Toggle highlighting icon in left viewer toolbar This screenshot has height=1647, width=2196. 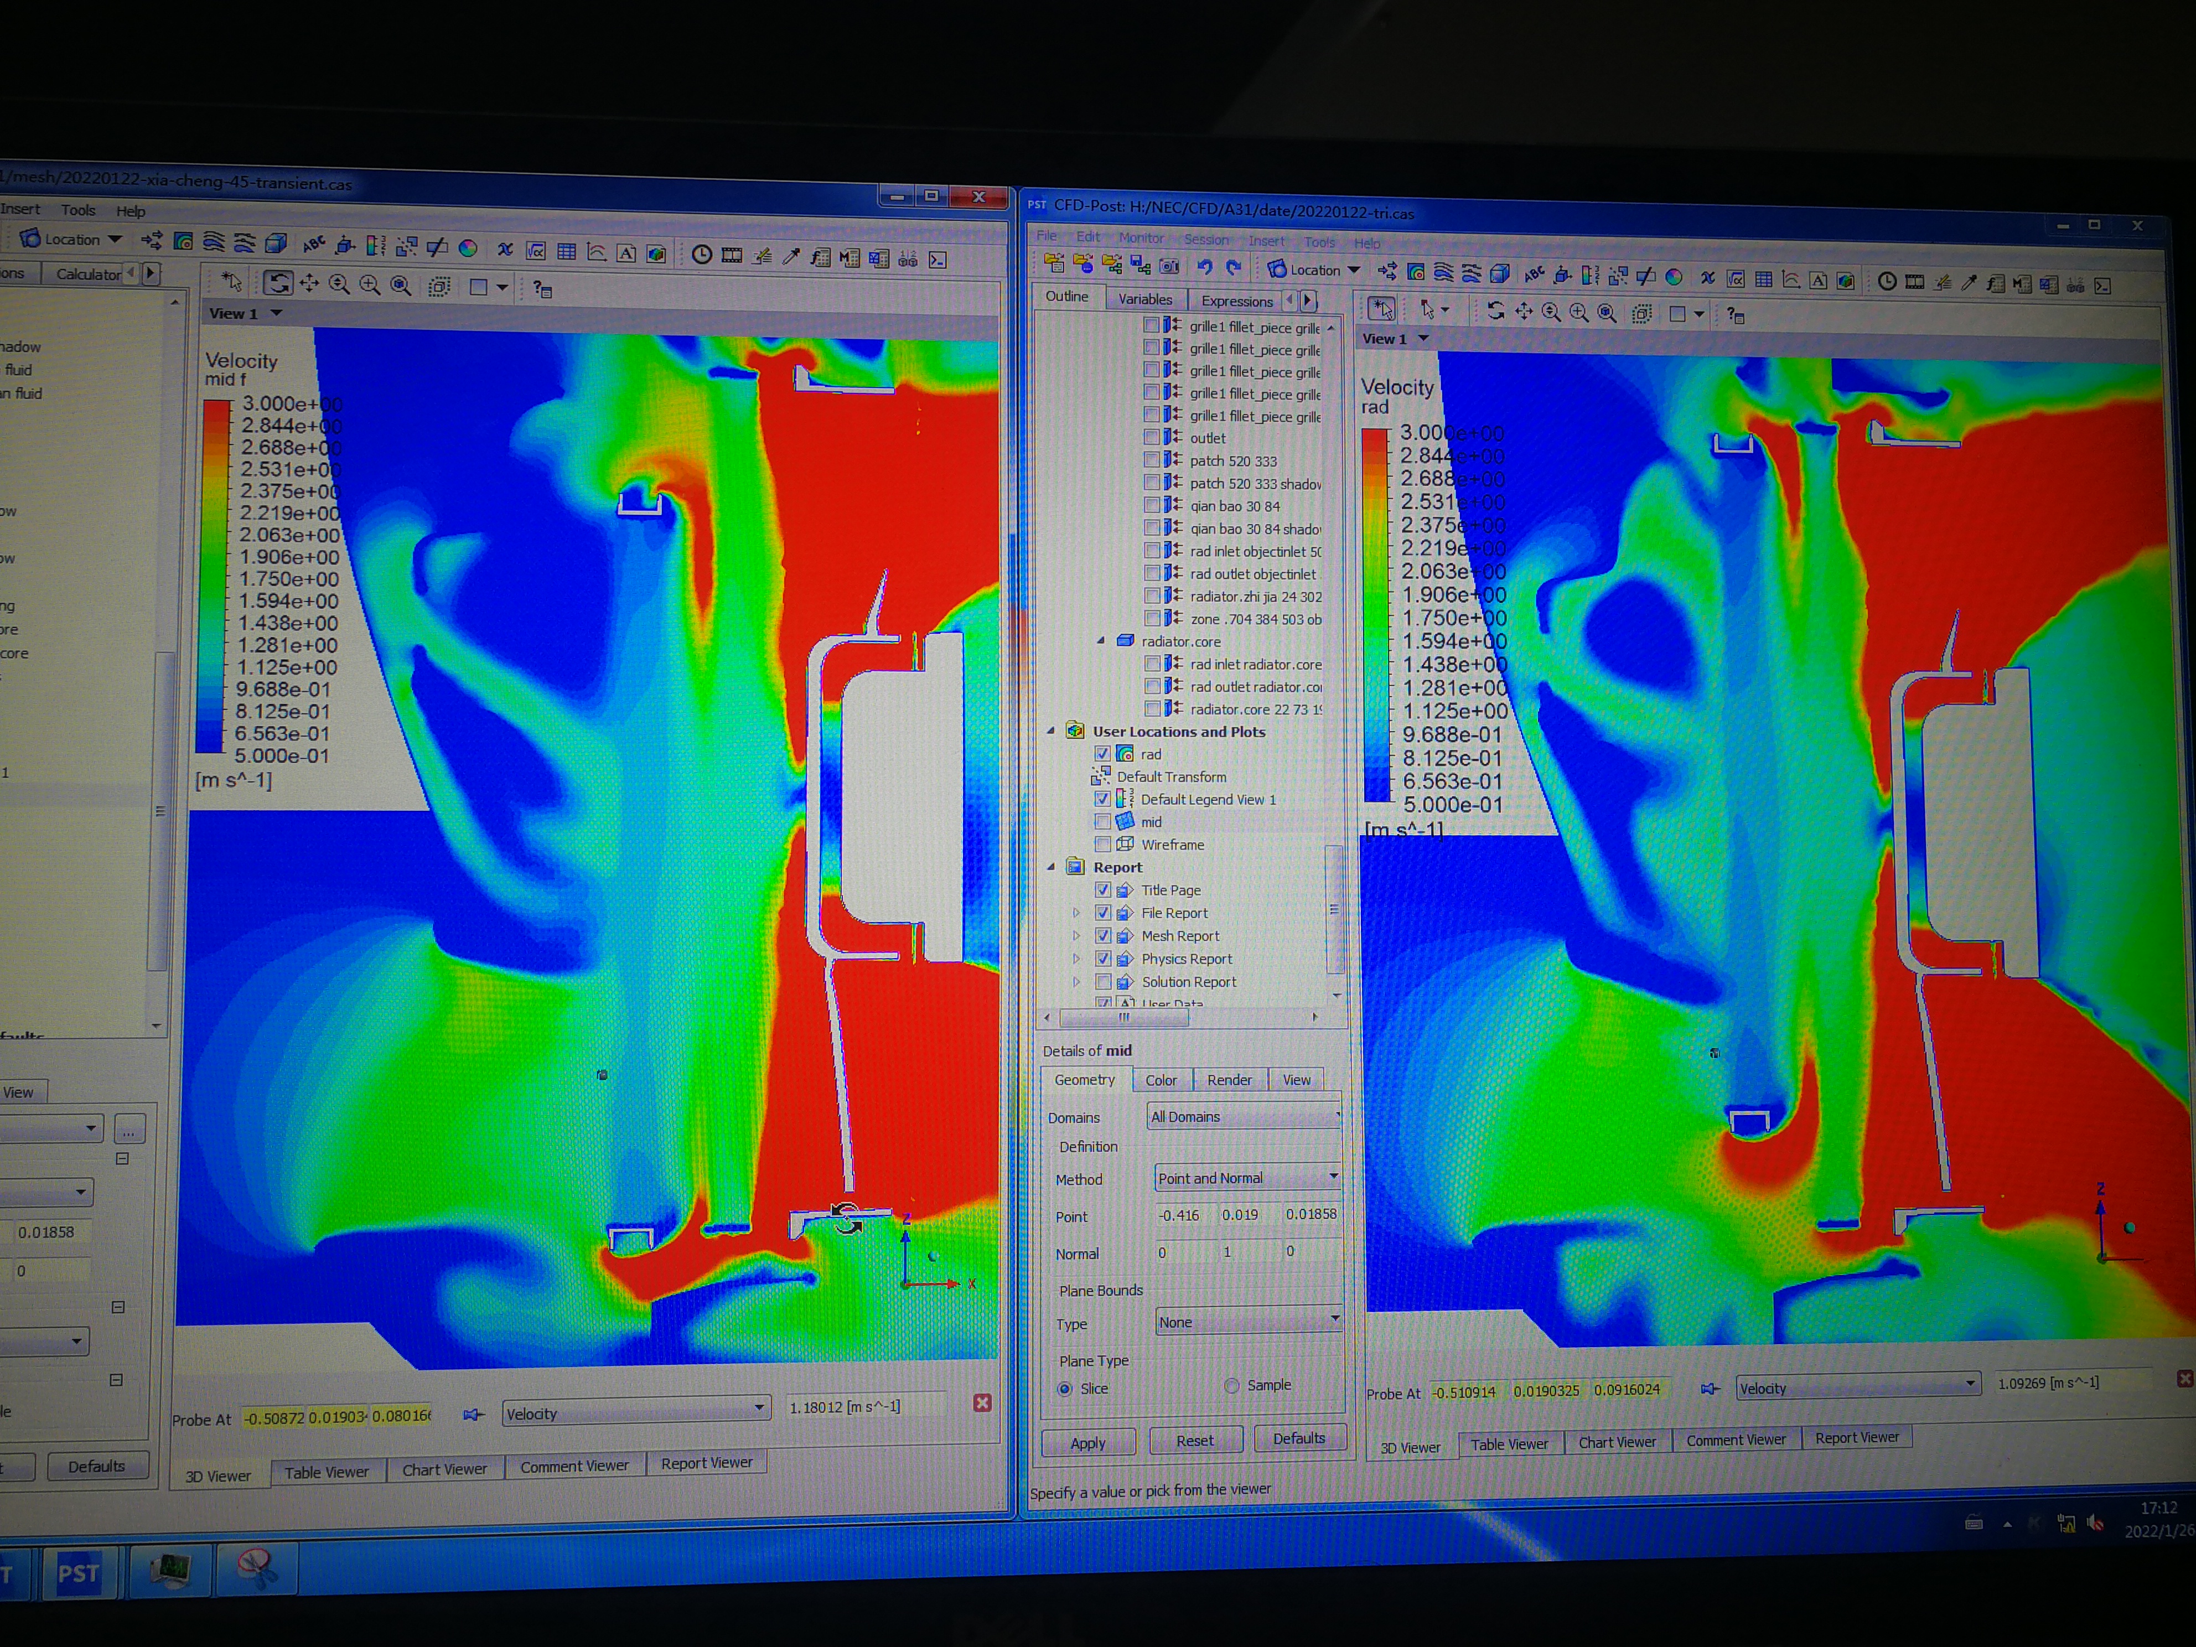click(x=440, y=286)
